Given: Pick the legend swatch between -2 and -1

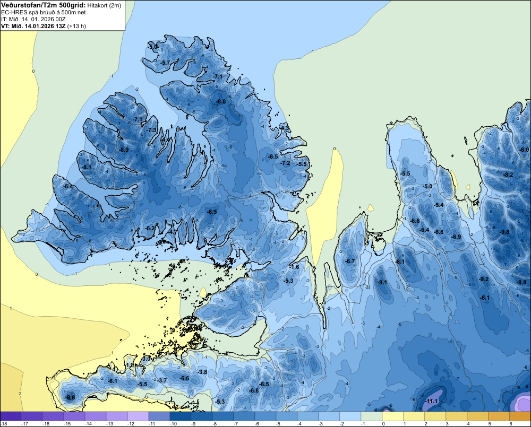Looking at the screenshot, I should pyautogui.click(x=350, y=416).
